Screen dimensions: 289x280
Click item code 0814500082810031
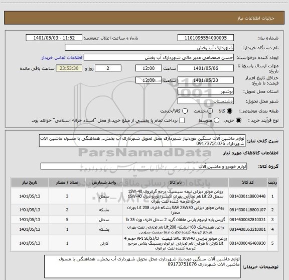click(247, 220)
